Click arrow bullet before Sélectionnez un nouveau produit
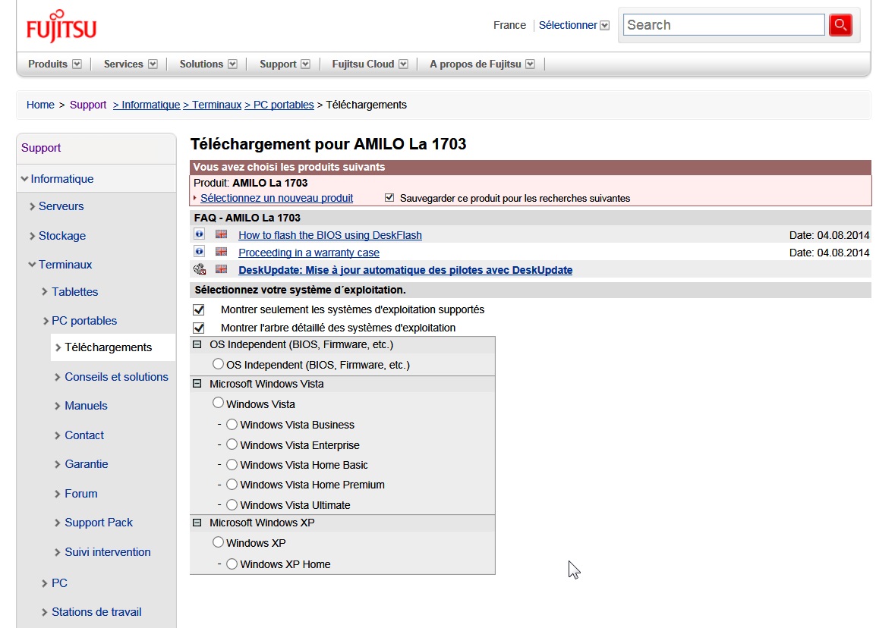876x628 pixels. click(195, 198)
